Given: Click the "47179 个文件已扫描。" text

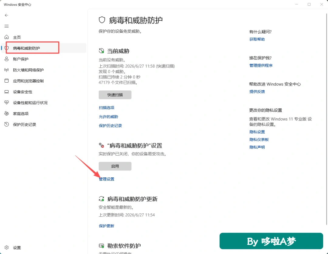Looking at the screenshot, I should (x=118, y=82).
